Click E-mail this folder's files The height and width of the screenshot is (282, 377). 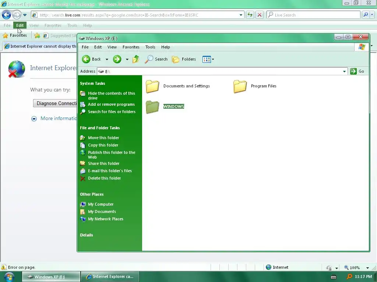(110, 171)
